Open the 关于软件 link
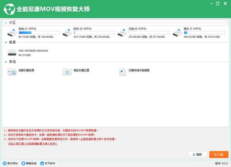231x167 pixels. [x=50, y=163]
